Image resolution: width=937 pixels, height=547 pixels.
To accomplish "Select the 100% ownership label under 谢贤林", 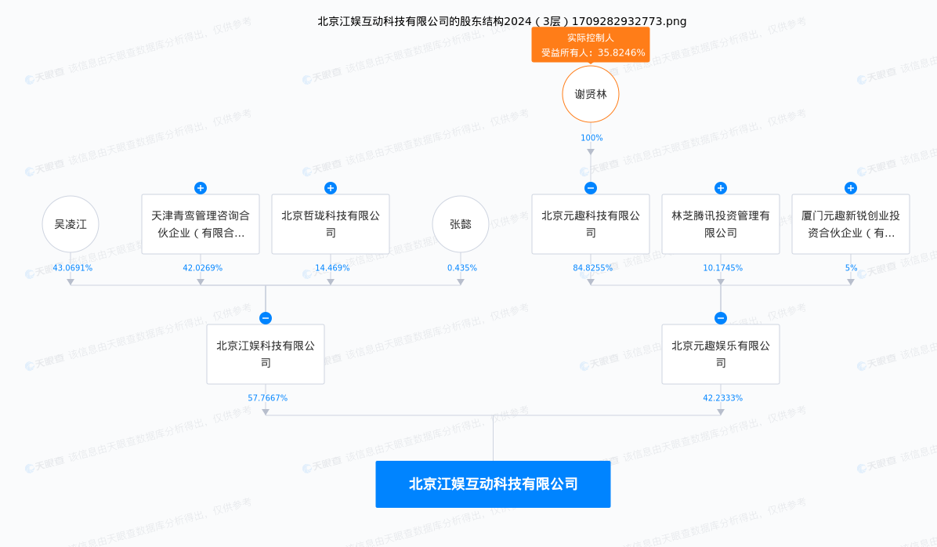I will [592, 137].
